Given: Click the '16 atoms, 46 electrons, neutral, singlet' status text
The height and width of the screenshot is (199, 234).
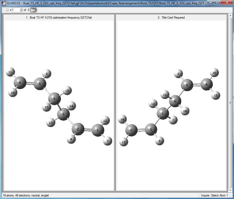Looking at the screenshot, I should point(26,195).
